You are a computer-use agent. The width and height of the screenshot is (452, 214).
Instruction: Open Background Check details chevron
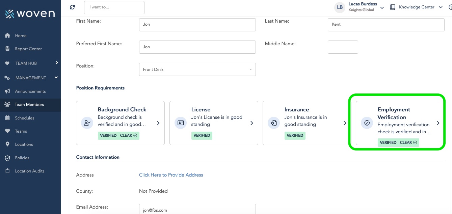coord(158,123)
